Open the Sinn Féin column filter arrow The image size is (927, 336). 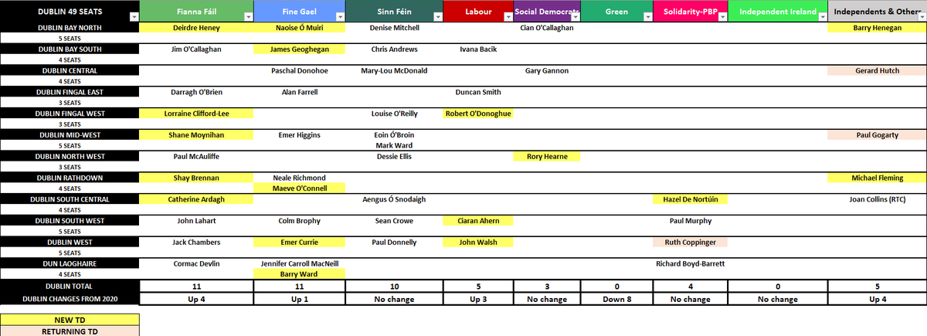pos(438,16)
